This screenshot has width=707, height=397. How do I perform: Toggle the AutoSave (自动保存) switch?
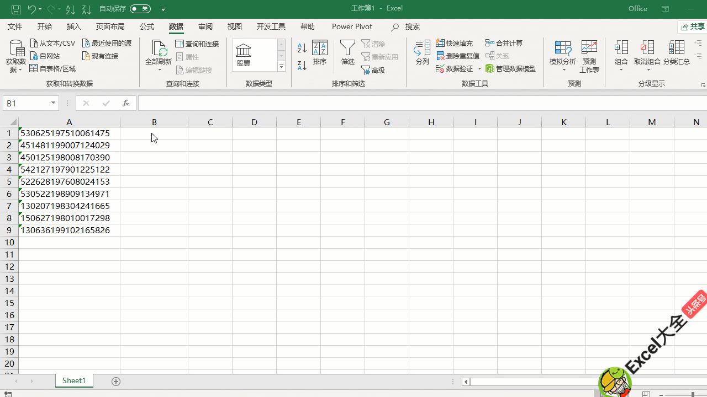point(140,9)
